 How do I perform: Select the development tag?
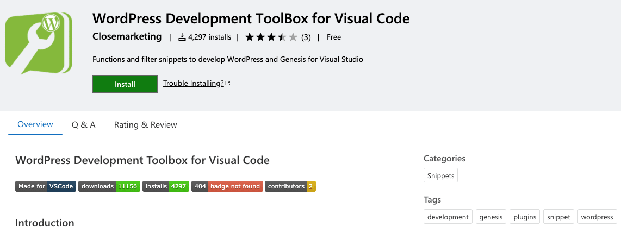pos(448,217)
